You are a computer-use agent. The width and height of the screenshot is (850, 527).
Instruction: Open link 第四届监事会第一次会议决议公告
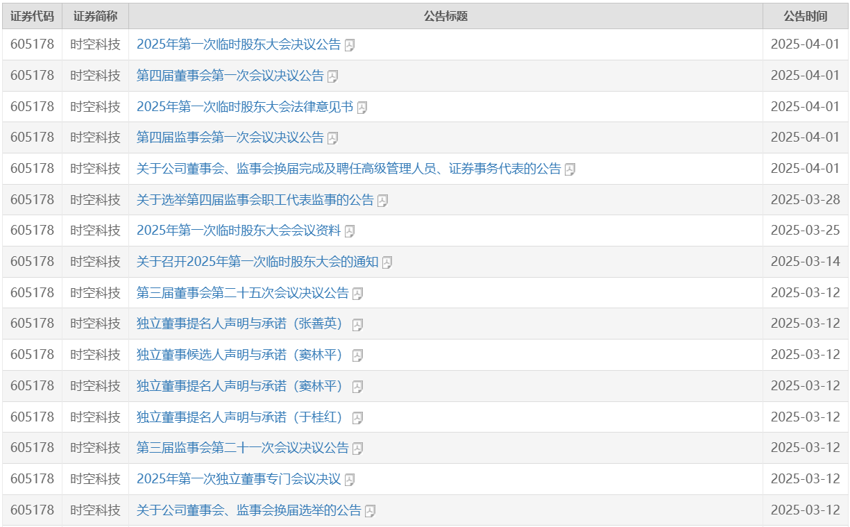(x=230, y=137)
